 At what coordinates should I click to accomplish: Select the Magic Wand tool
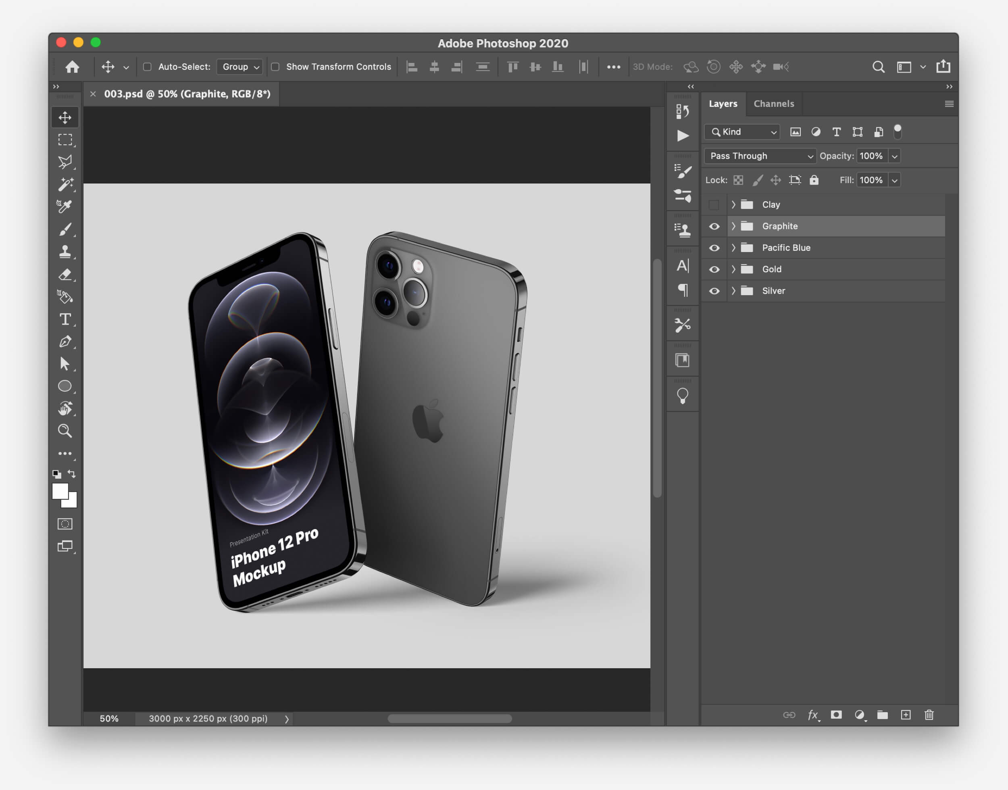(x=65, y=185)
